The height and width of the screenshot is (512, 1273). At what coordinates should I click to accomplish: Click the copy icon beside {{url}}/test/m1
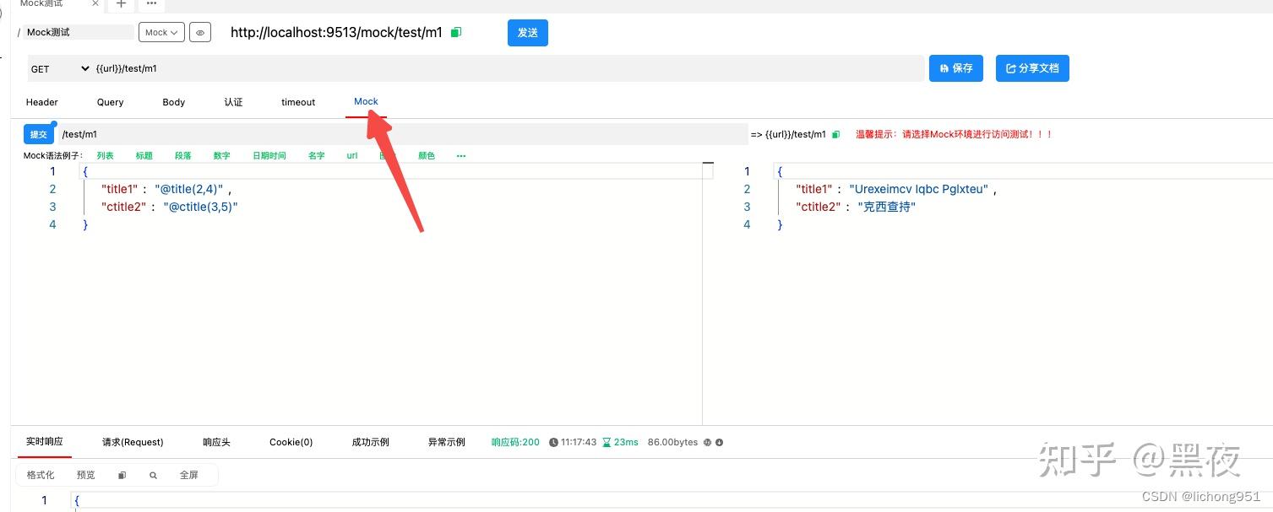pos(836,134)
